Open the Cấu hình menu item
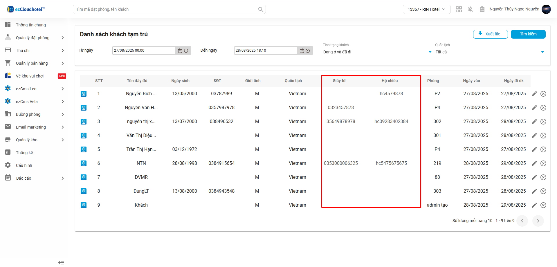The image size is (557, 267). 24,165
